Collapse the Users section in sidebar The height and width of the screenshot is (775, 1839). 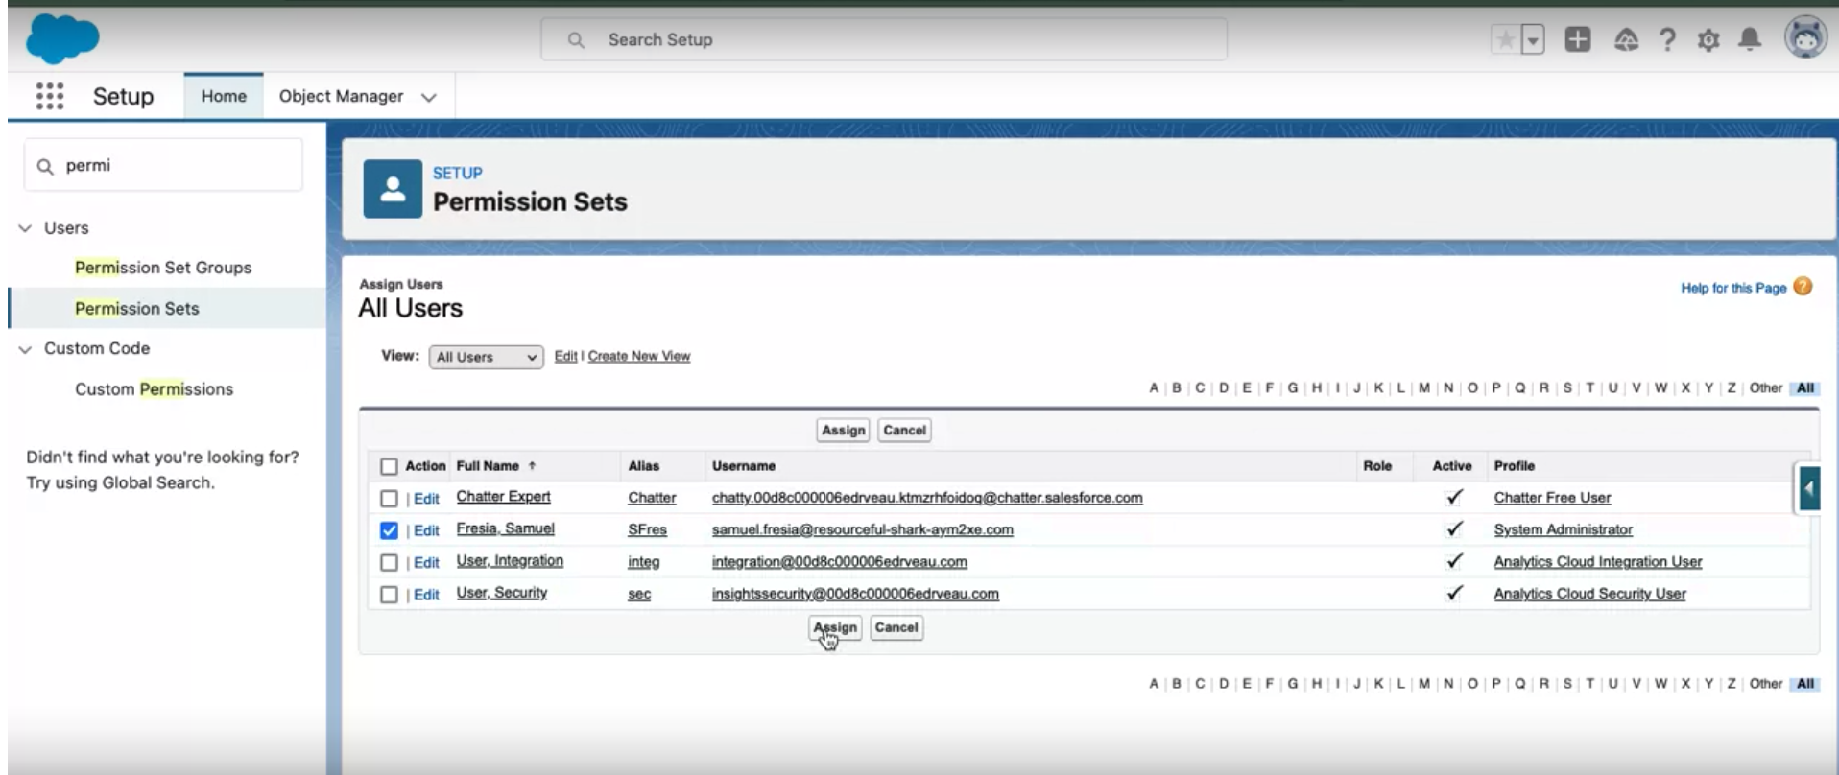pos(26,228)
